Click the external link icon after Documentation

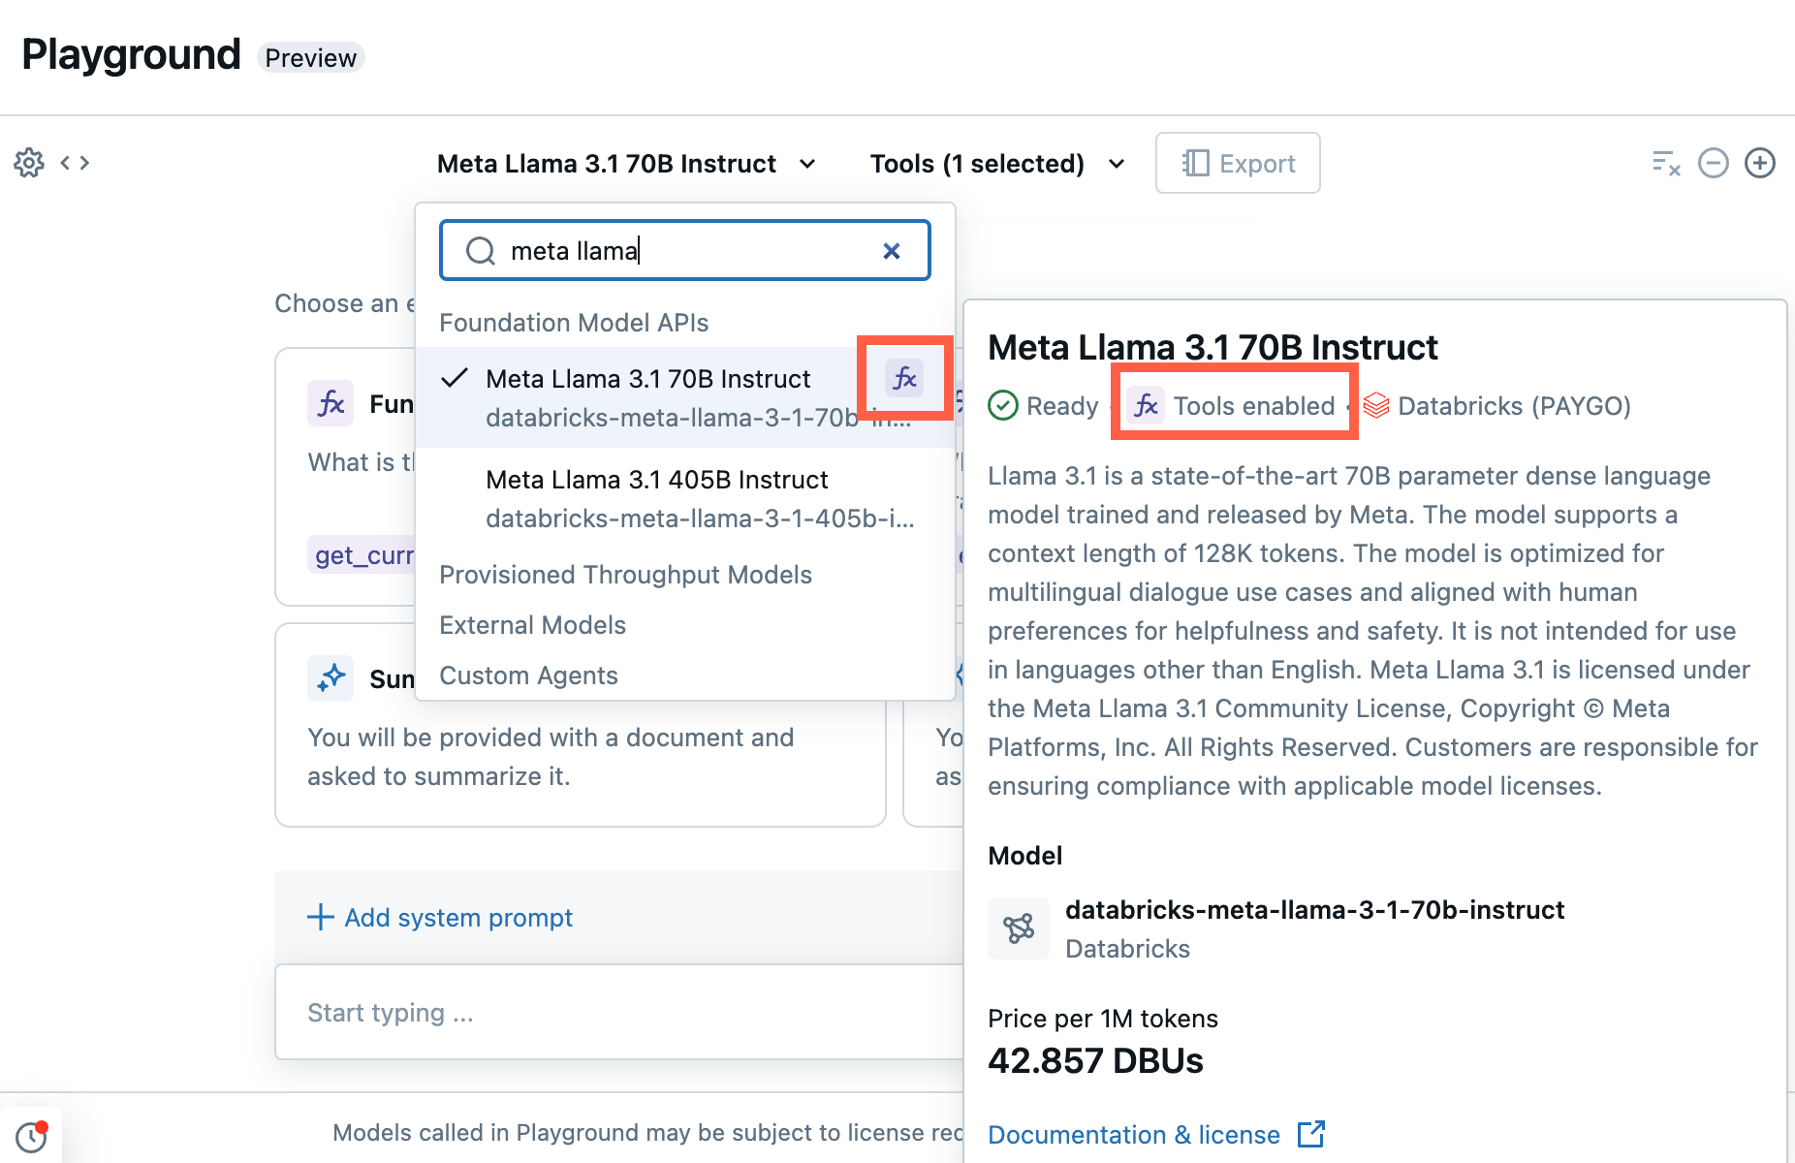[x=1311, y=1134]
